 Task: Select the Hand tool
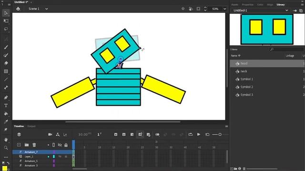[6, 140]
